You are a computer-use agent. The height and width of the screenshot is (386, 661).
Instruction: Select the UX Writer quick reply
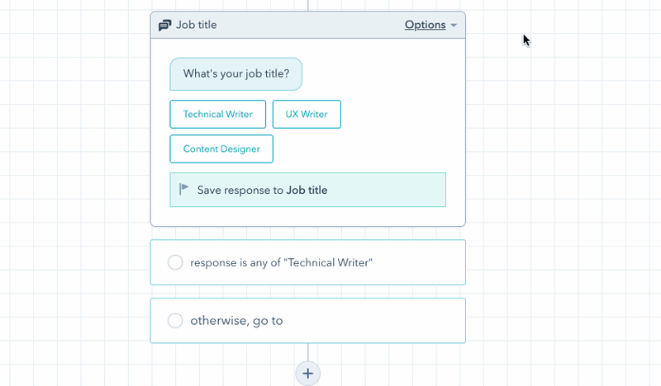(x=307, y=114)
